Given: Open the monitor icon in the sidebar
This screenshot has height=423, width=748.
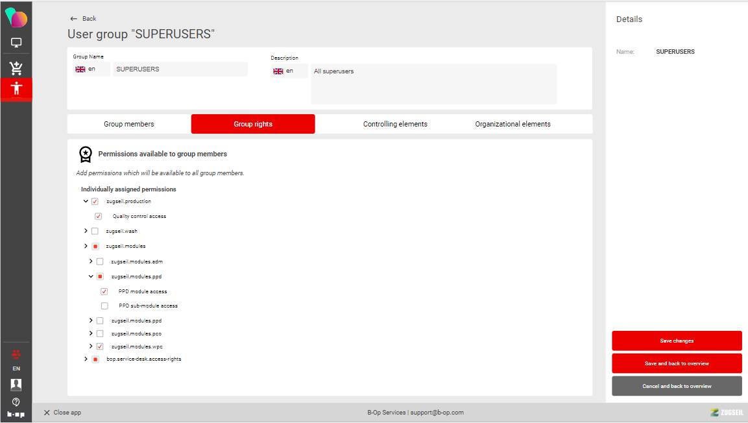Looking at the screenshot, I should click(16, 43).
